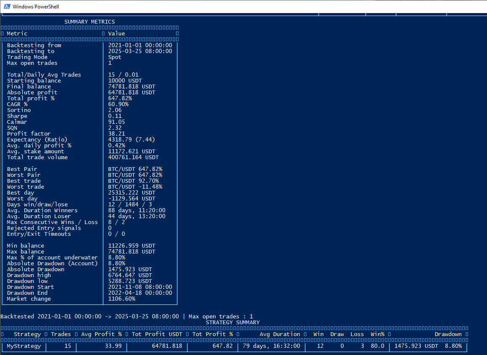487x355 pixels.
Task: Click the SUMMARY METRICS heading
Action: [90, 22]
